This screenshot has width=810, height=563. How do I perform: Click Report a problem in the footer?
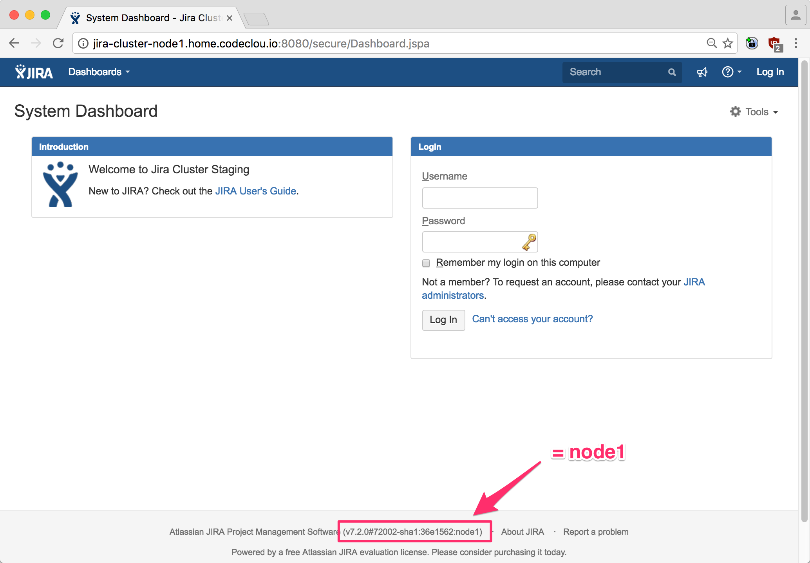coord(595,532)
